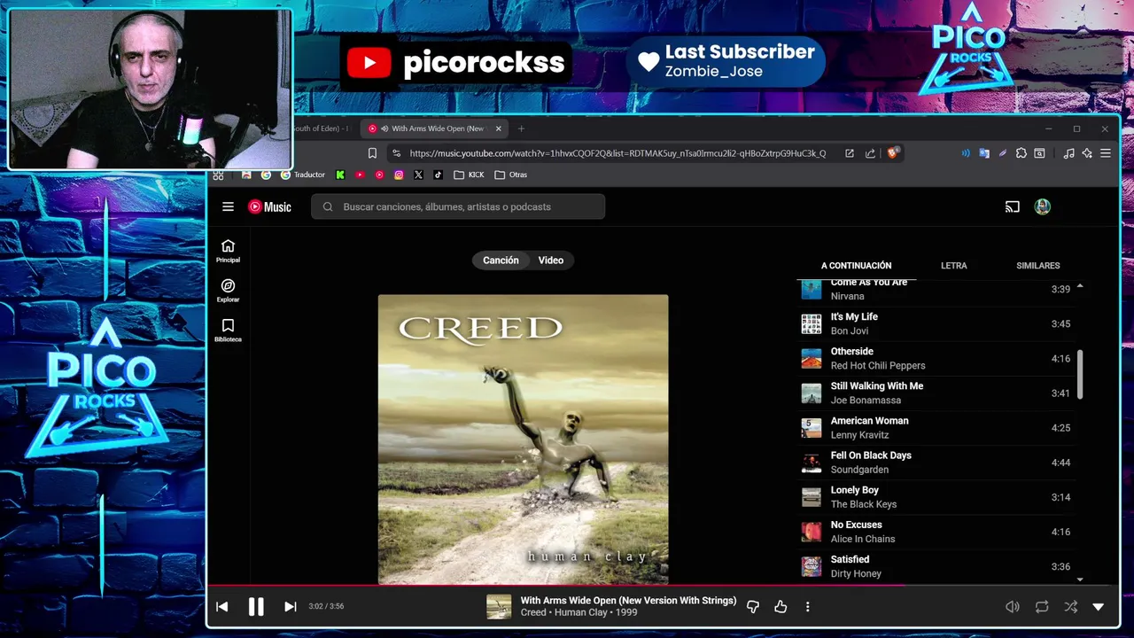
Task: Open the account avatar menu
Action: (1043, 206)
